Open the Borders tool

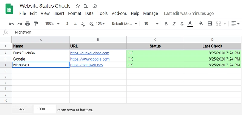(210, 24)
